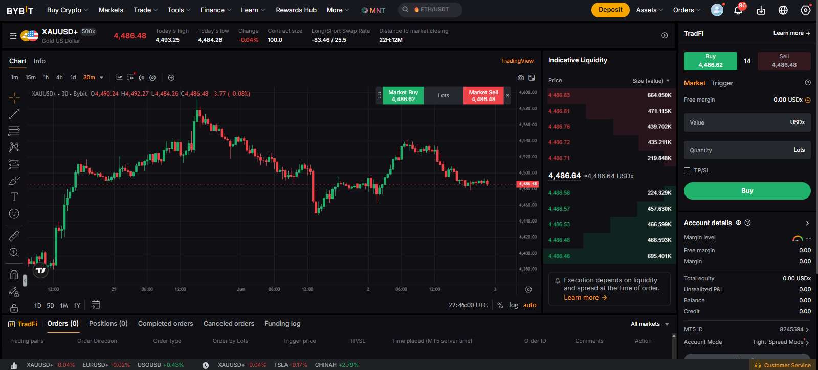
Task: Toggle magnet mode for drawings
Action: [14, 275]
